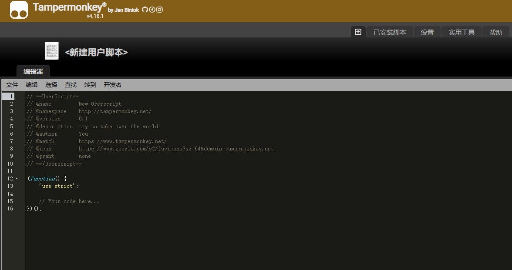
Task: Click the @icon google favicons URL
Action: (x=176, y=149)
